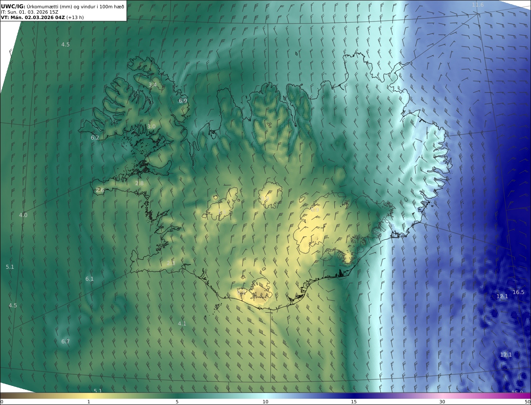Select the 3.4 value in the Westfjords
This screenshot has height=405, width=531.
[153, 84]
